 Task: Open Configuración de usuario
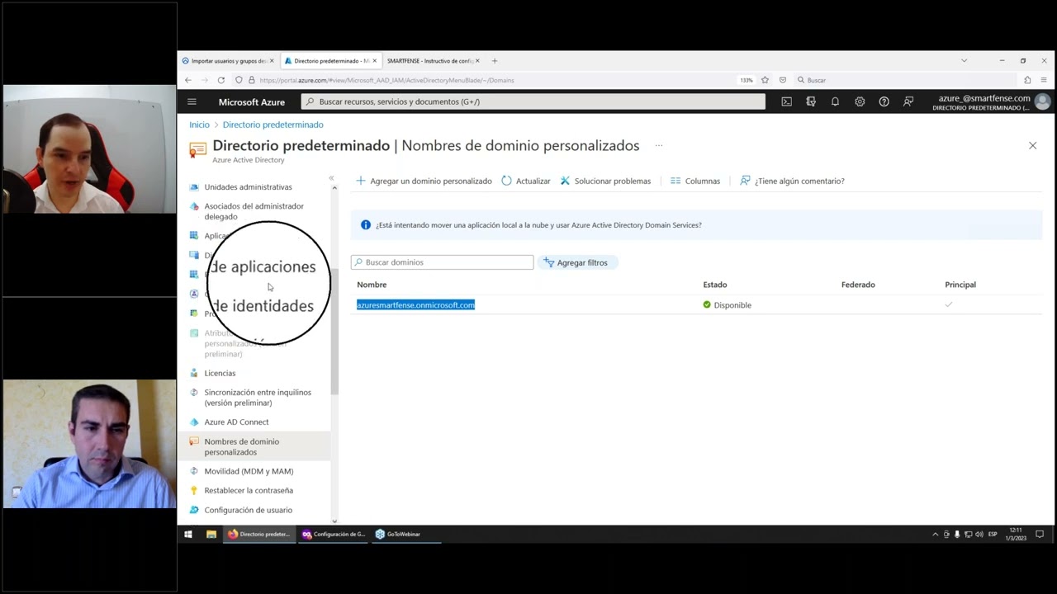point(248,510)
